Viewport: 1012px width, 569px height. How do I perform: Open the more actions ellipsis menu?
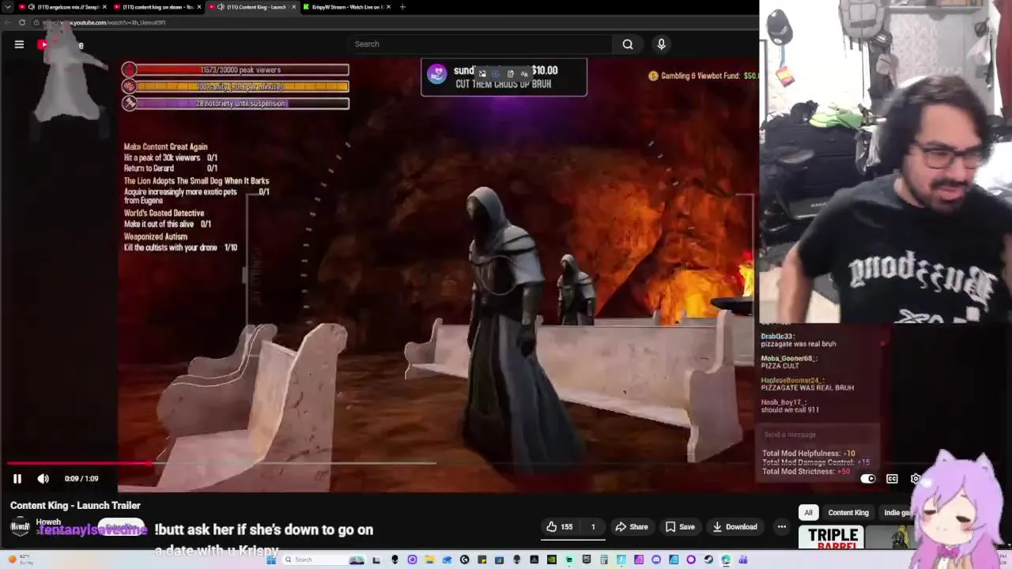[x=781, y=526]
